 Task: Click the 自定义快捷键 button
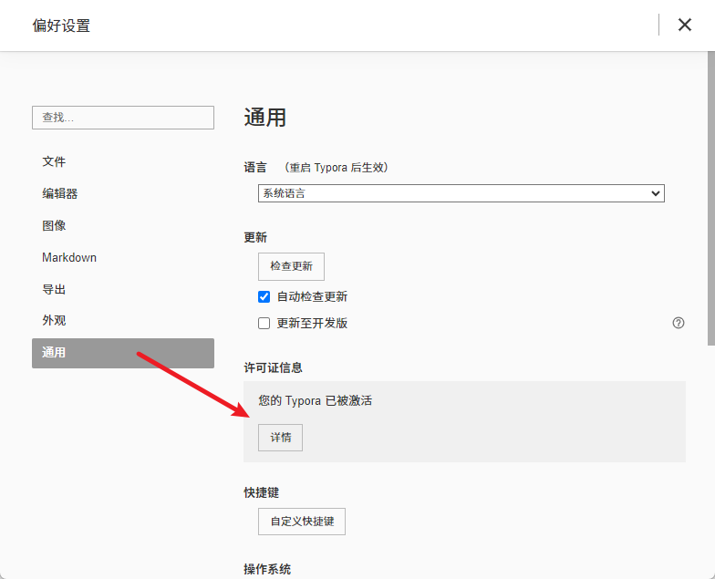point(302,522)
